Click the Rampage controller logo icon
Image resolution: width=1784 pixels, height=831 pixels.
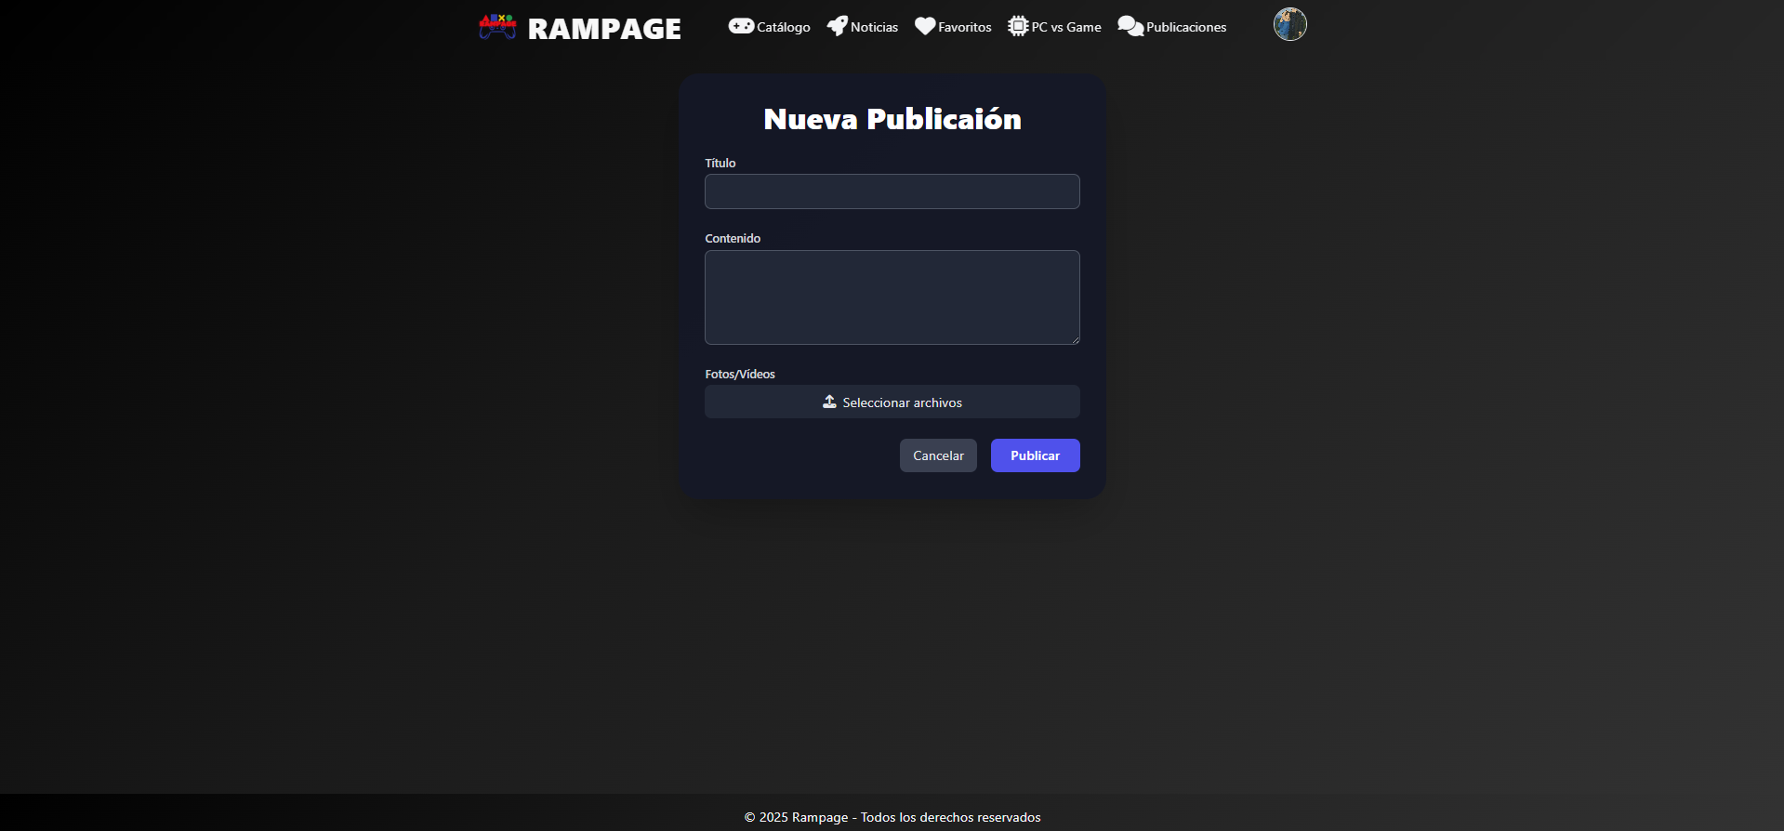(x=497, y=26)
